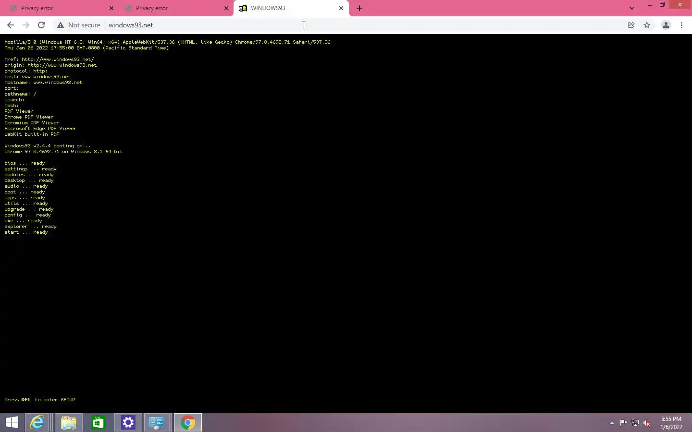
Task: Open the network tray icon
Action: click(635, 423)
